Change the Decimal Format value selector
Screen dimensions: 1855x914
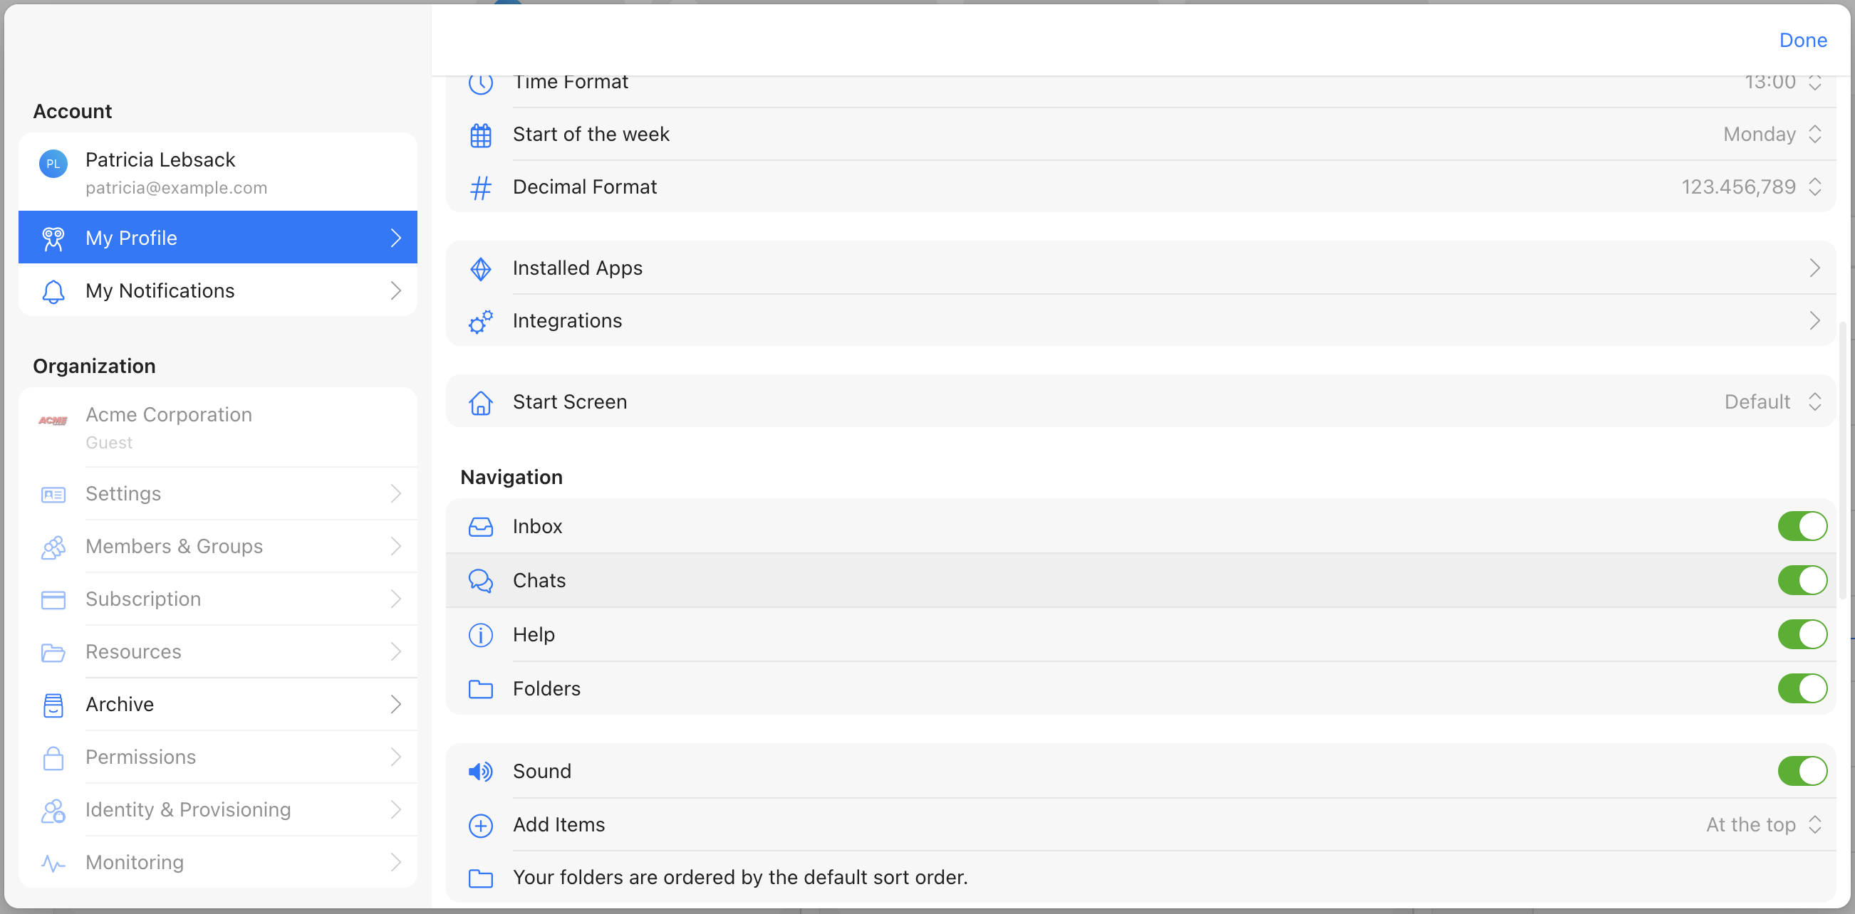click(1750, 187)
